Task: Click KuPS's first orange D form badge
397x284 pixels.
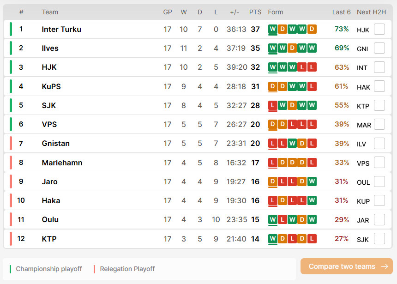Action: click(272, 86)
